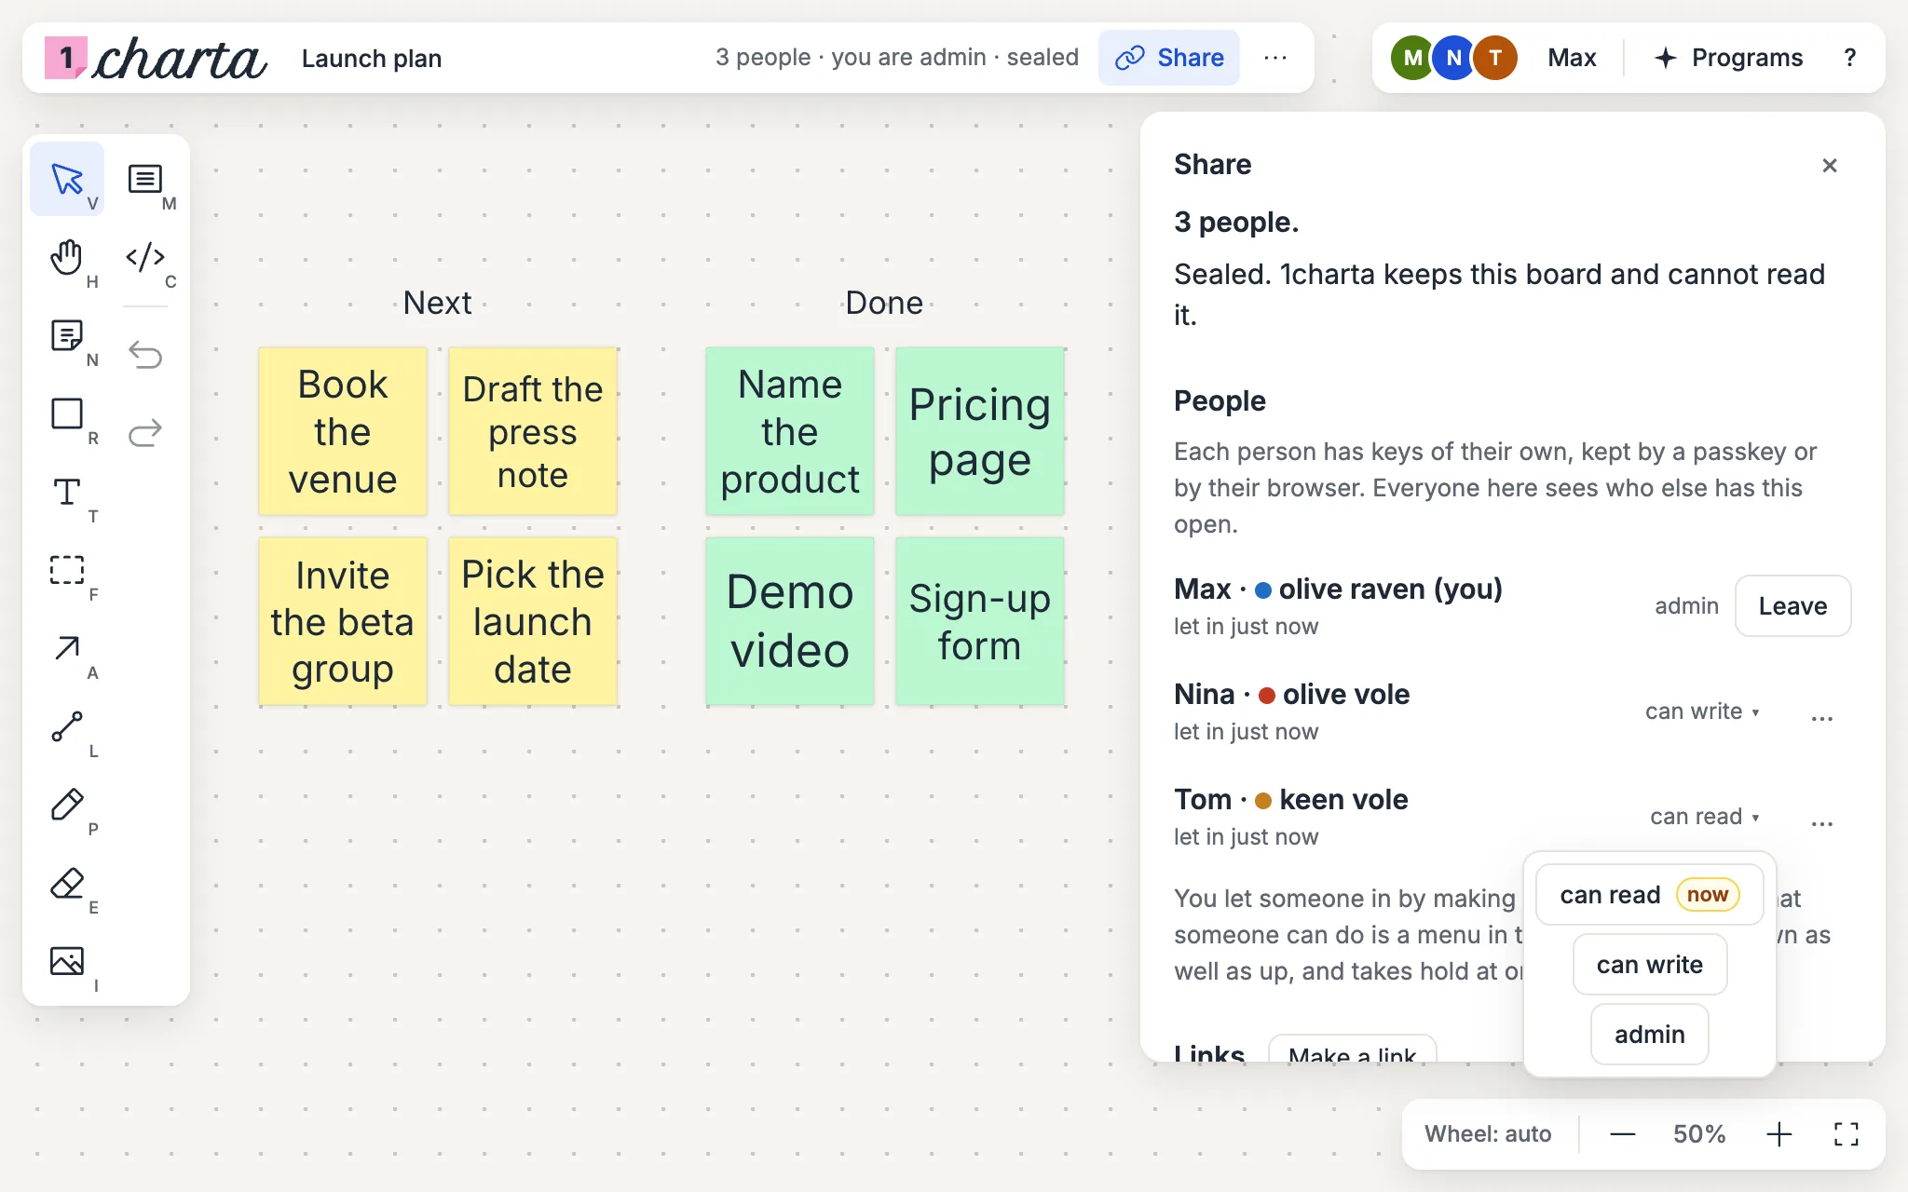This screenshot has height=1192, width=1908.
Task: Open the markdown text block tool
Action: click(x=145, y=179)
